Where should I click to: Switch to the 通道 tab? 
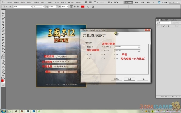(162, 20)
